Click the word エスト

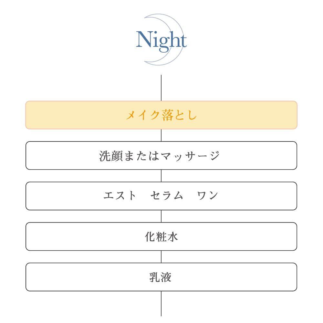pos(120,196)
